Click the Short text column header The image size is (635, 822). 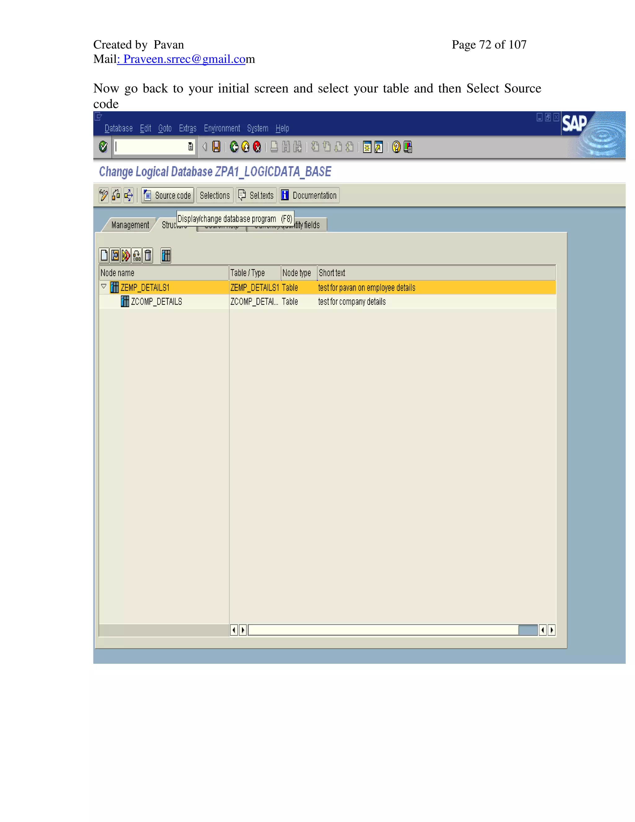pyautogui.click(x=436, y=273)
